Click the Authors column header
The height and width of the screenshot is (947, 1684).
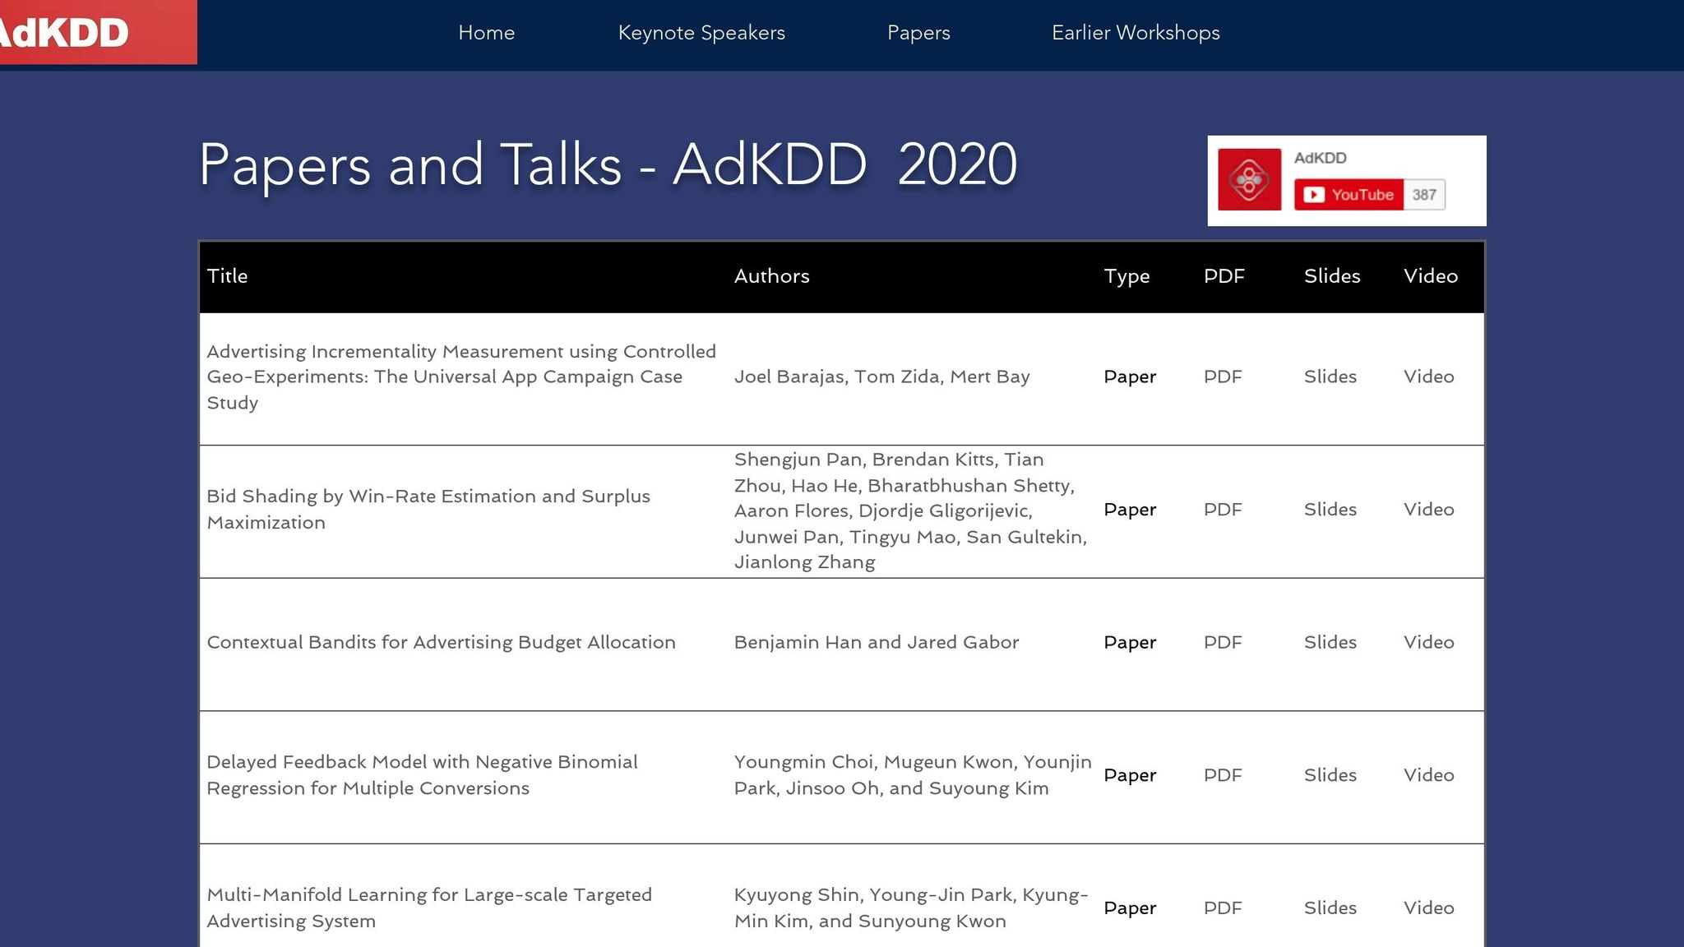771,276
